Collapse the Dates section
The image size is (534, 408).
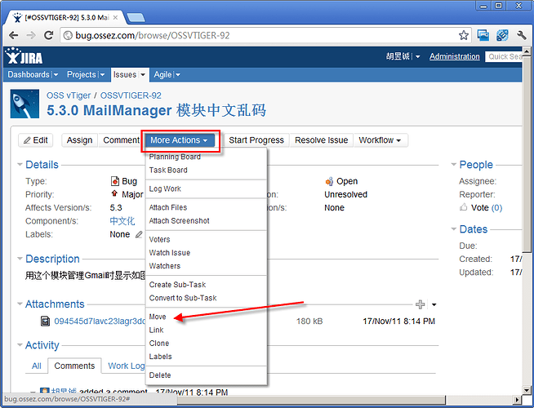pos(454,229)
